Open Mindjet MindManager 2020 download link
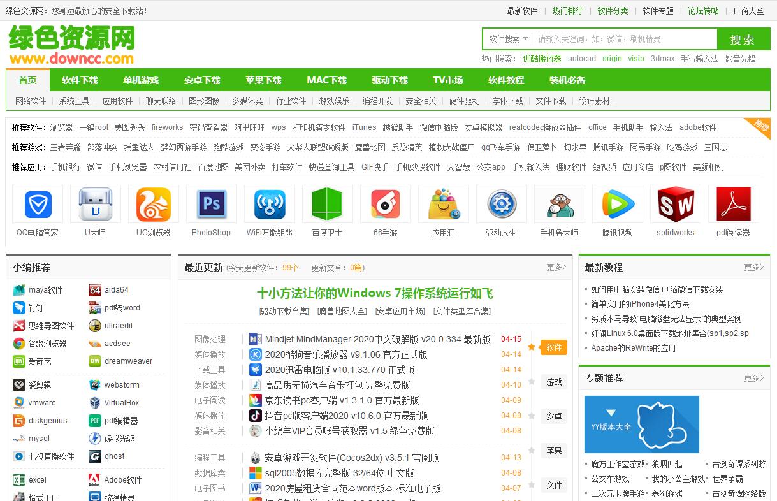This screenshot has width=777, height=501. (x=377, y=339)
